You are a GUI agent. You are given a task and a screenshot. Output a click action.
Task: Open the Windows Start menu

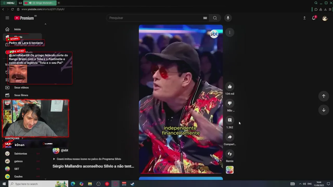[4, 184]
